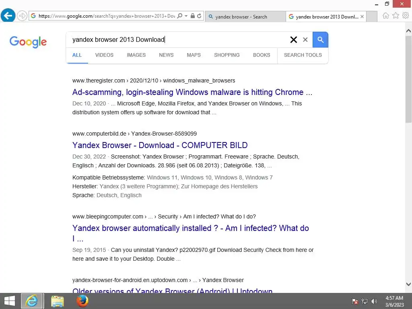Click in the Google search input field

click(x=179, y=40)
